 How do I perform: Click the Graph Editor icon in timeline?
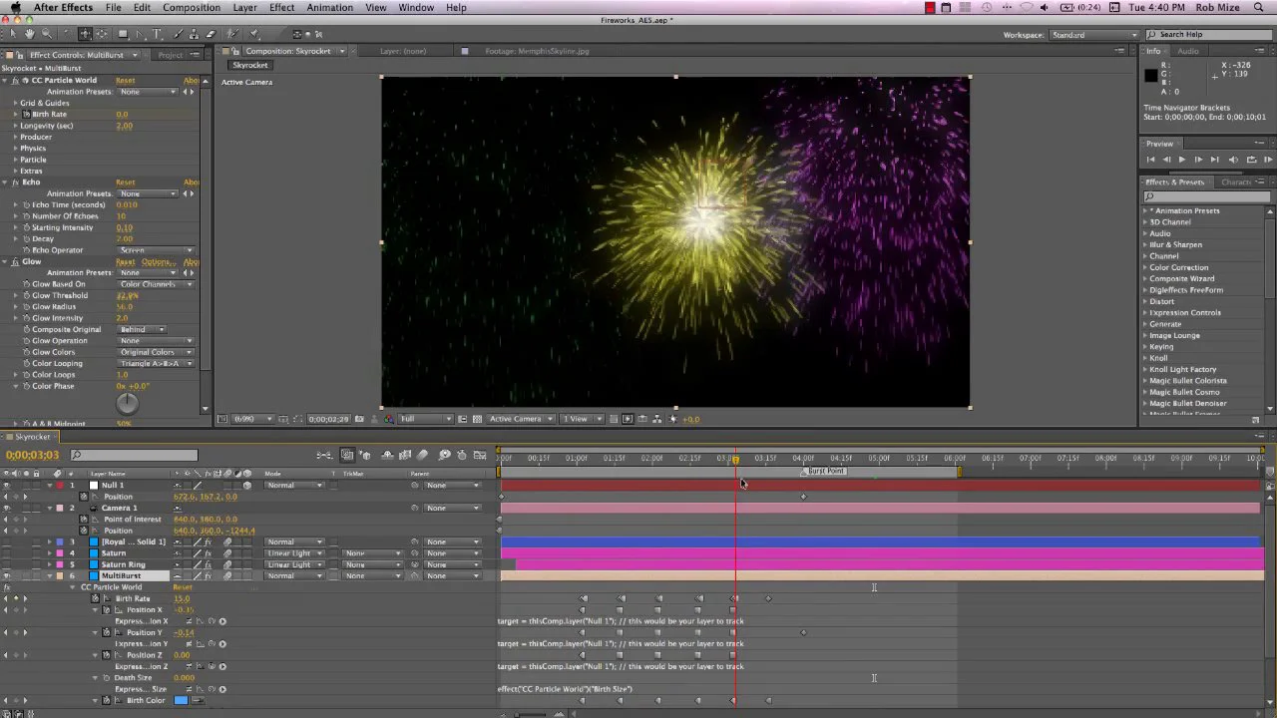[480, 455]
